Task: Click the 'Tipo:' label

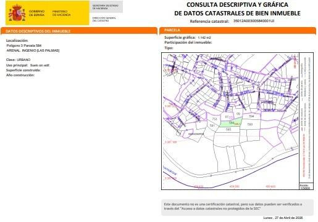Action: pyautogui.click(x=169, y=48)
